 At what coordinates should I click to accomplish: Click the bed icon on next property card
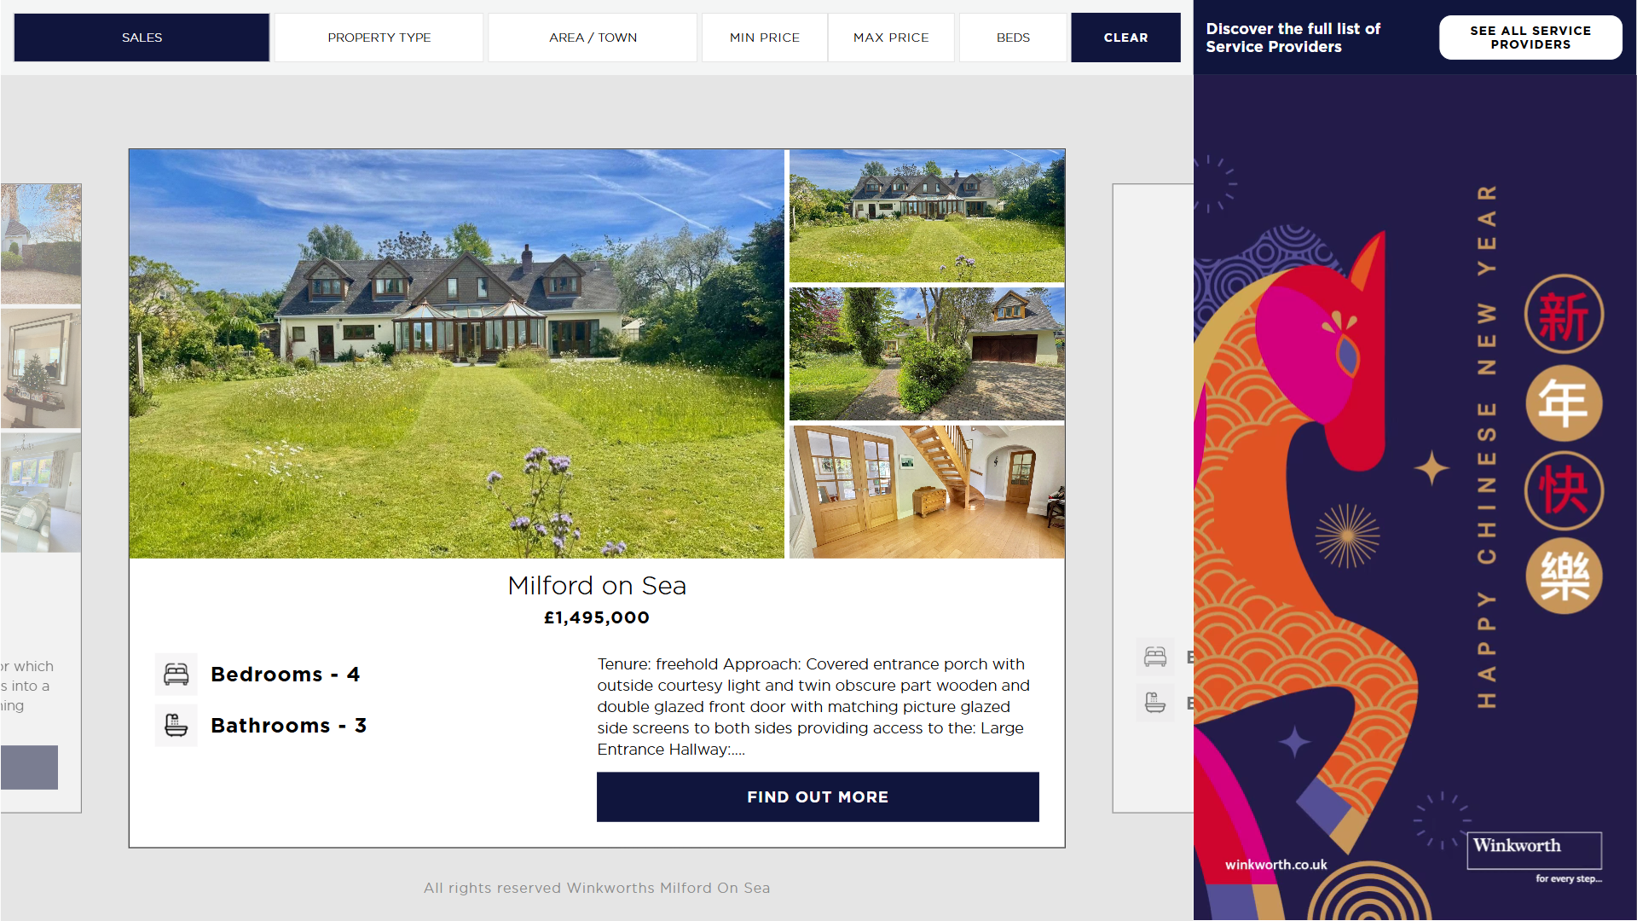tap(1155, 657)
